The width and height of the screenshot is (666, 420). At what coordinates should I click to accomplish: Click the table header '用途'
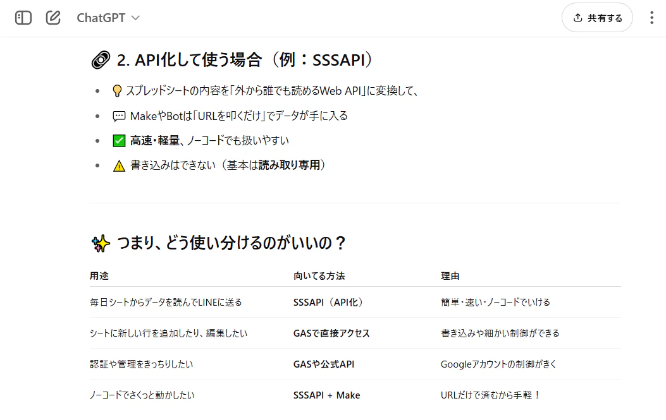tap(99, 276)
